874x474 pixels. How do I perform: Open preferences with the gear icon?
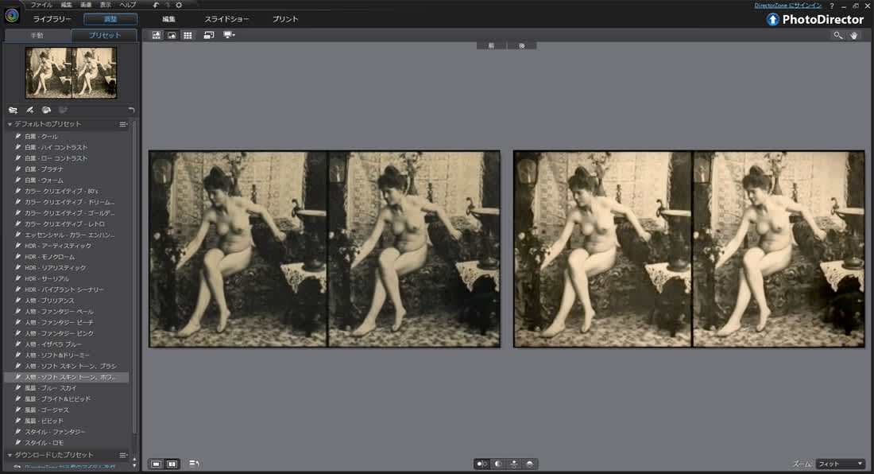[179, 5]
